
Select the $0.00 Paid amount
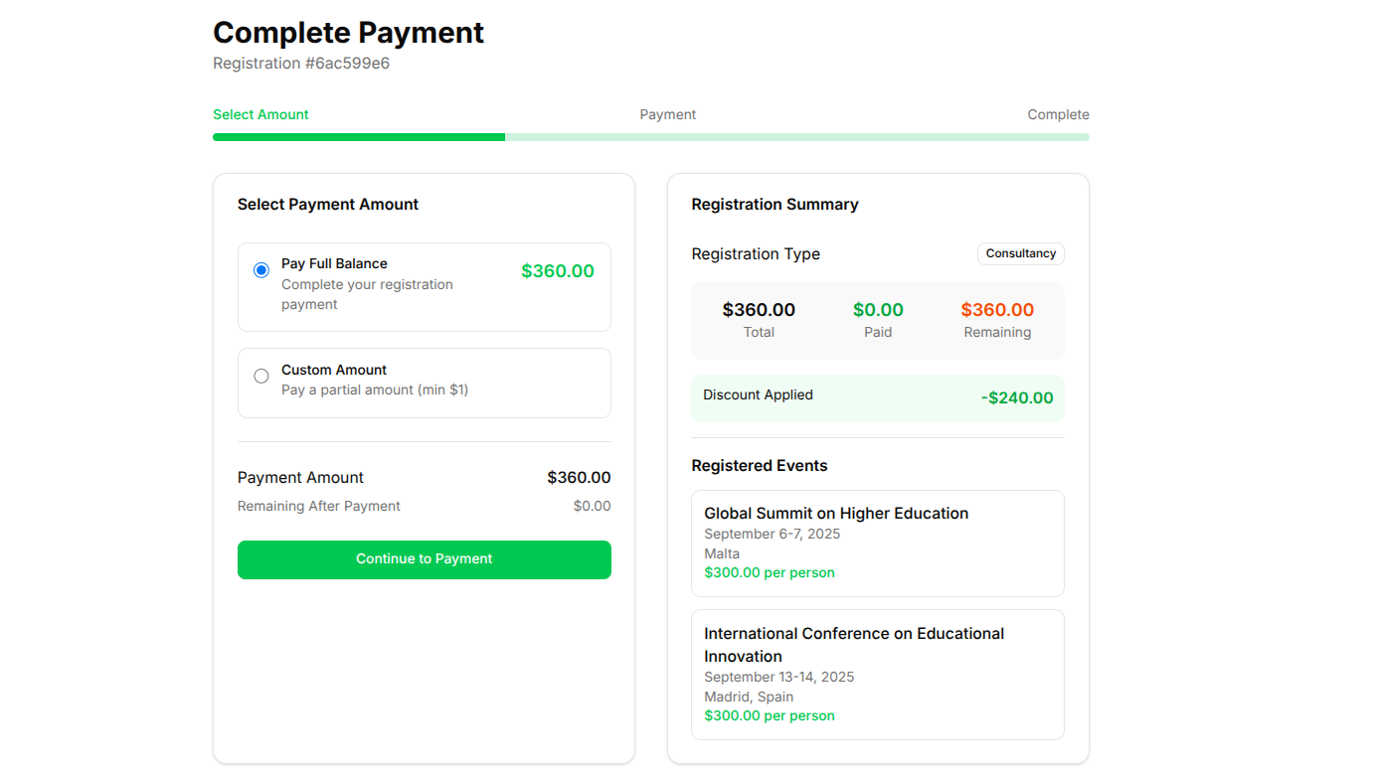[x=878, y=309]
